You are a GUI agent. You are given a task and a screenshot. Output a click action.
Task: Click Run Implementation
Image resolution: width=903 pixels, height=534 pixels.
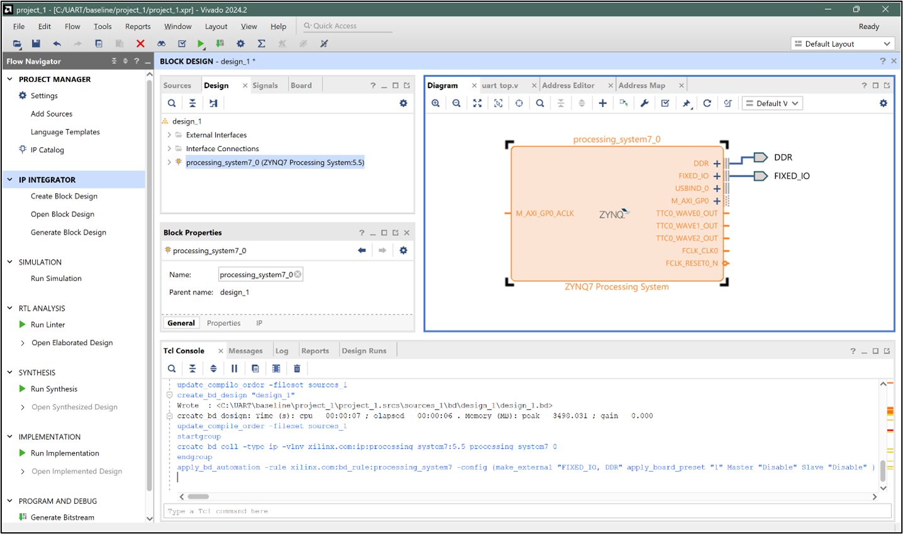point(65,453)
